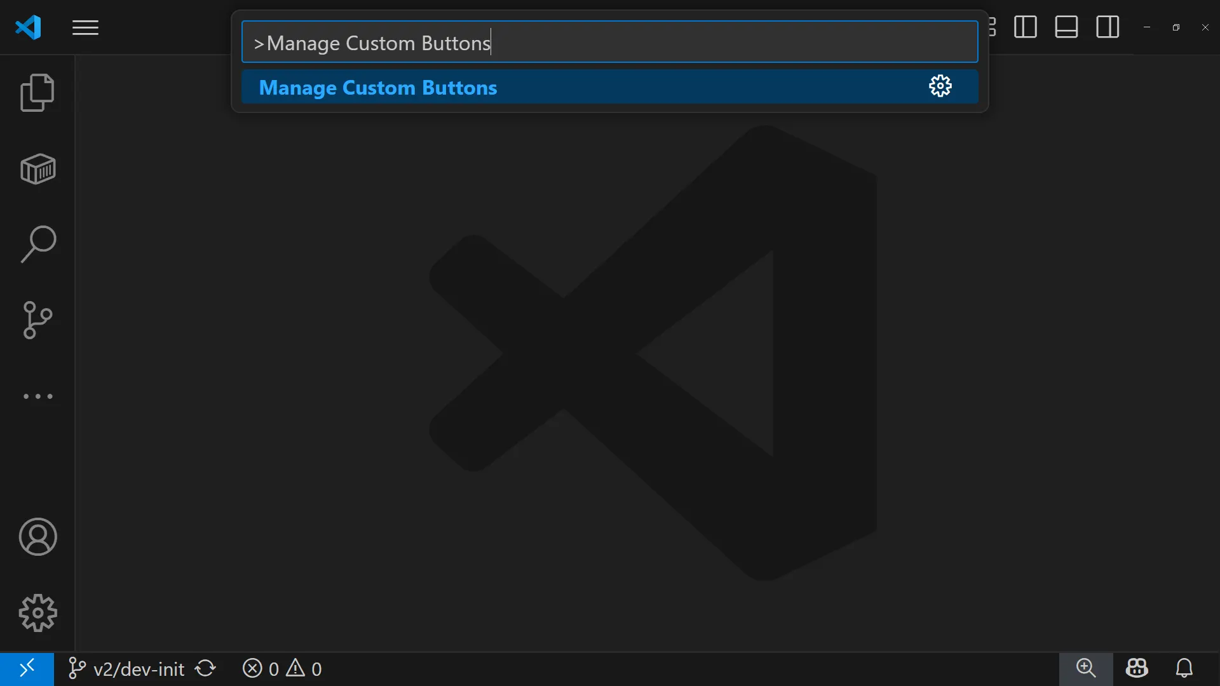Open Source Control view icon
Image resolution: width=1220 pixels, height=686 pixels.
pos(37,320)
